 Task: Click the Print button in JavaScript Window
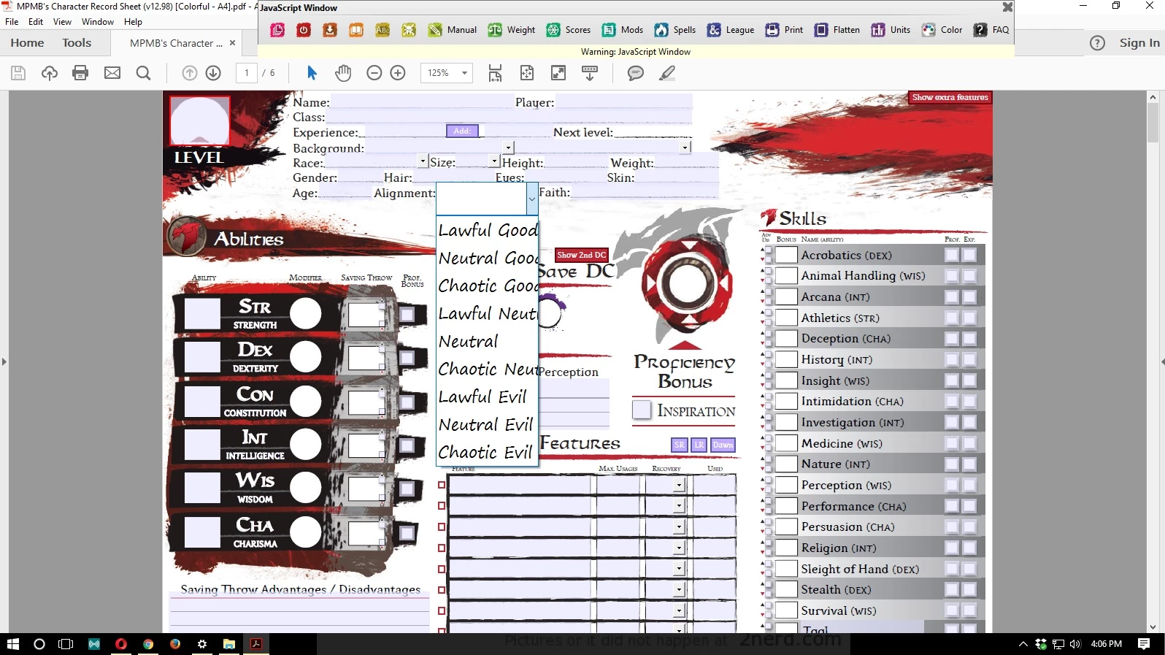pyautogui.click(x=784, y=30)
